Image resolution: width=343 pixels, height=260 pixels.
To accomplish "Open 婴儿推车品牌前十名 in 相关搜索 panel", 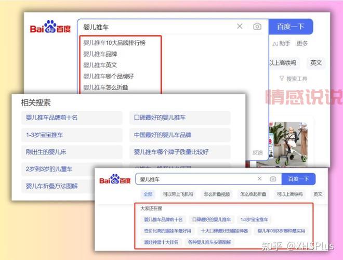I will [72, 118].
